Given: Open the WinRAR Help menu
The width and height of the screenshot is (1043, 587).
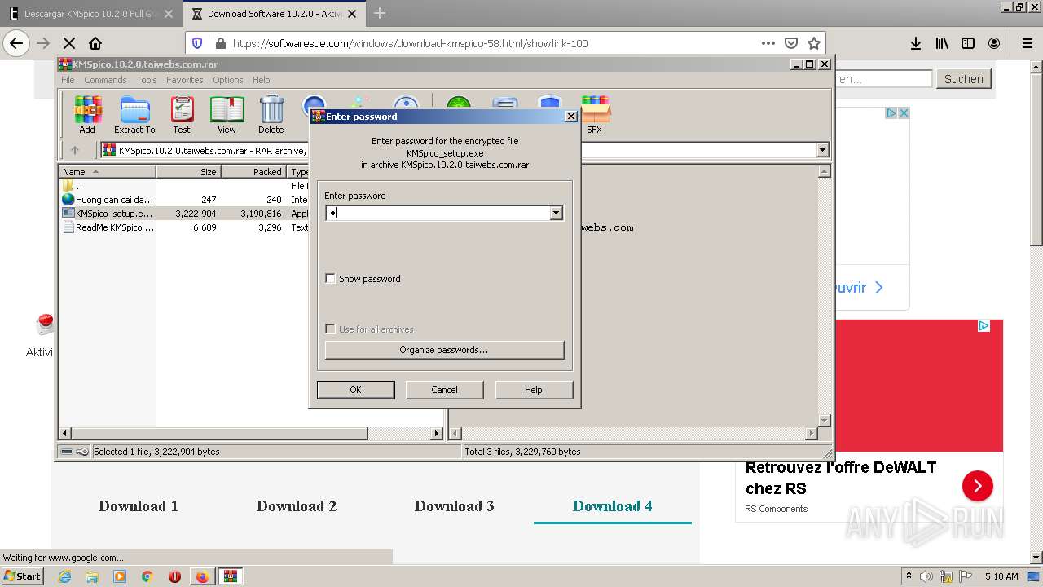Looking at the screenshot, I should coord(261,80).
